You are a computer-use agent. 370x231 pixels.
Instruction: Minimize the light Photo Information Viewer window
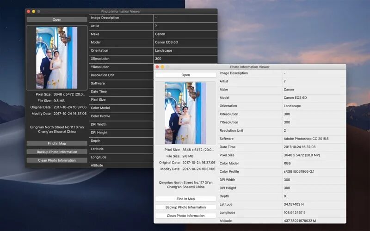[x=162, y=67]
